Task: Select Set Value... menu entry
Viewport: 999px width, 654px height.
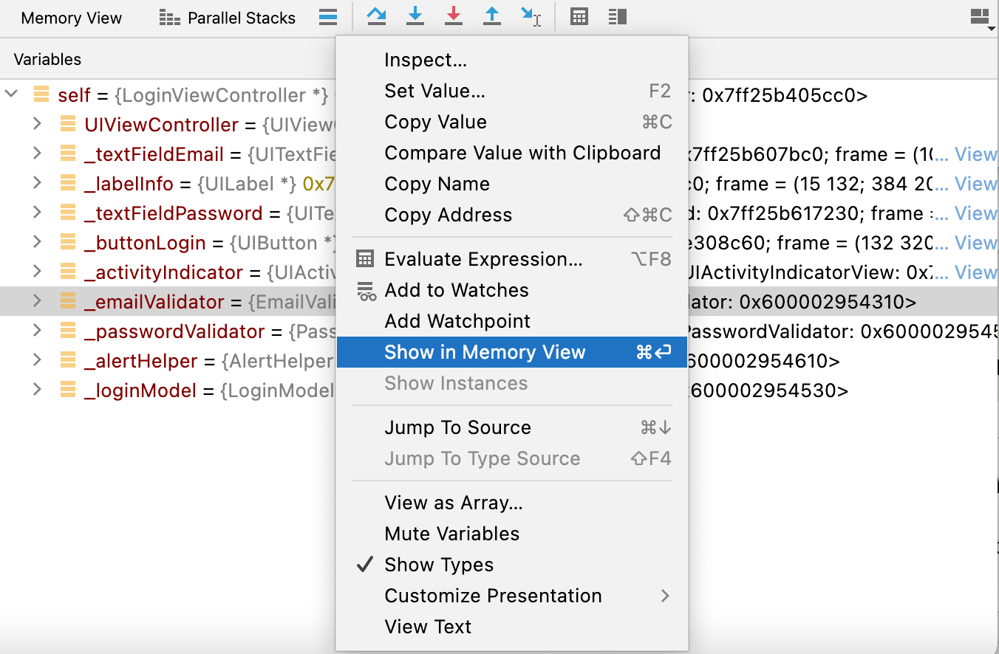Action: (512, 91)
